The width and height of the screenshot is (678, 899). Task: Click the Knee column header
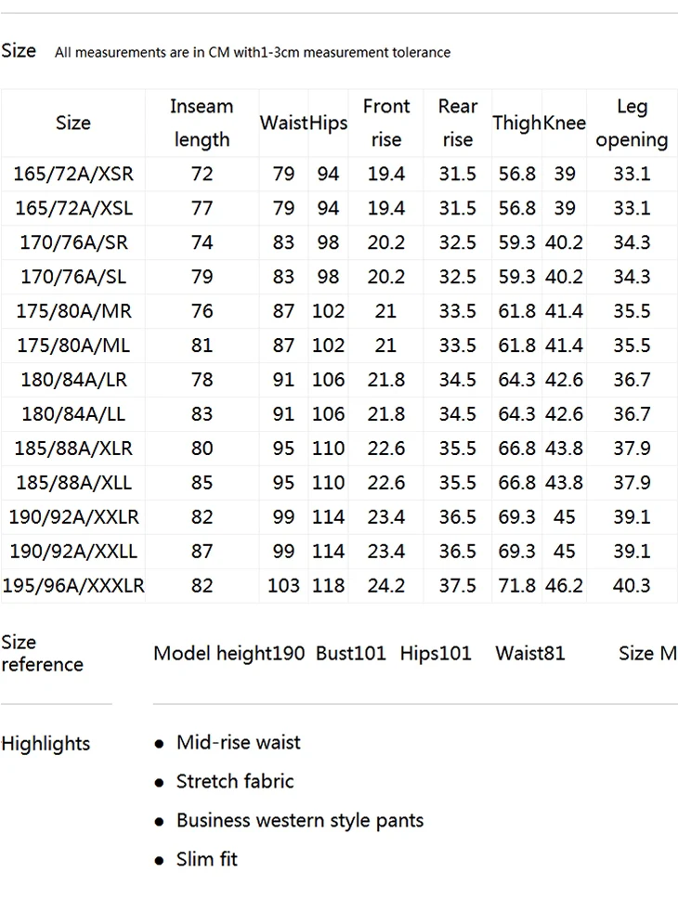coord(565,123)
